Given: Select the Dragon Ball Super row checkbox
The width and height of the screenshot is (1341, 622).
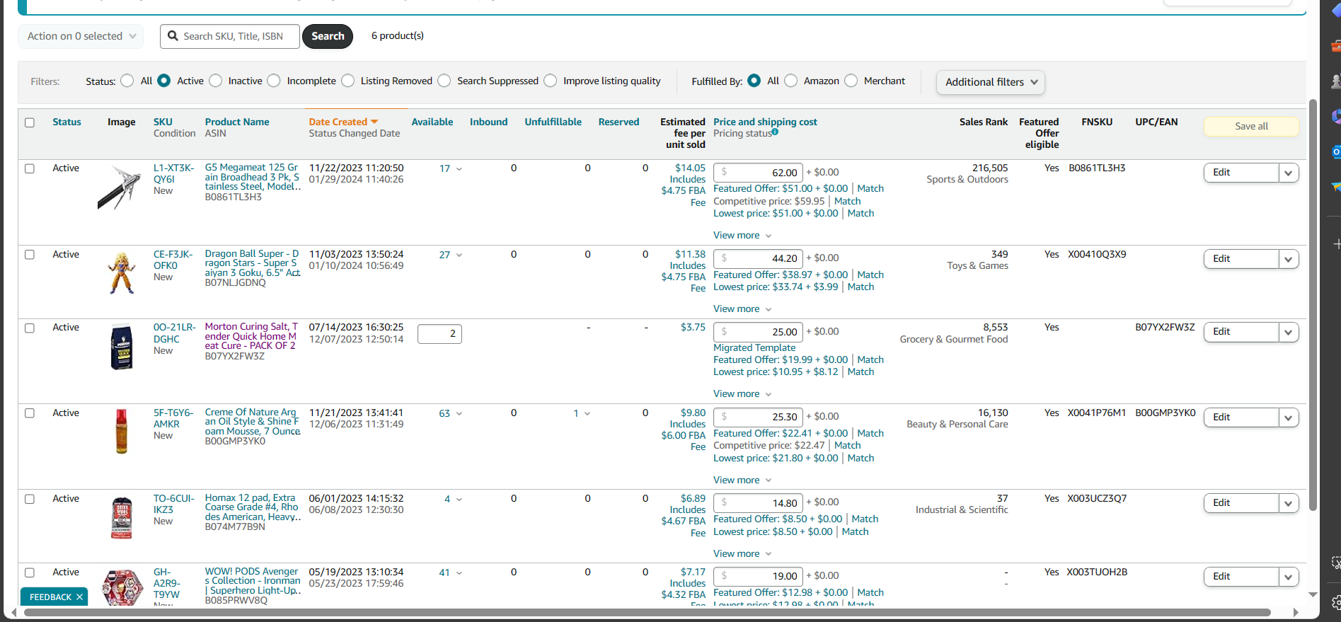Looking at the screenshot, I should coord(30,255).
